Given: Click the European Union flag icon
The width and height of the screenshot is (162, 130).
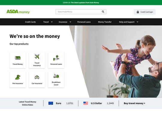Looking at the screenshot, I should click(x=51, y=103).
